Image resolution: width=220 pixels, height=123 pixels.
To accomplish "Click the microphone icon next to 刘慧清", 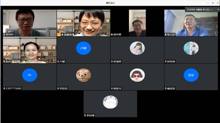I will tap(62, 35).
